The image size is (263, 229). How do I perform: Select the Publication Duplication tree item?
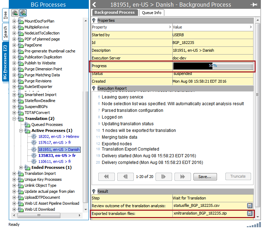(43, 57)
